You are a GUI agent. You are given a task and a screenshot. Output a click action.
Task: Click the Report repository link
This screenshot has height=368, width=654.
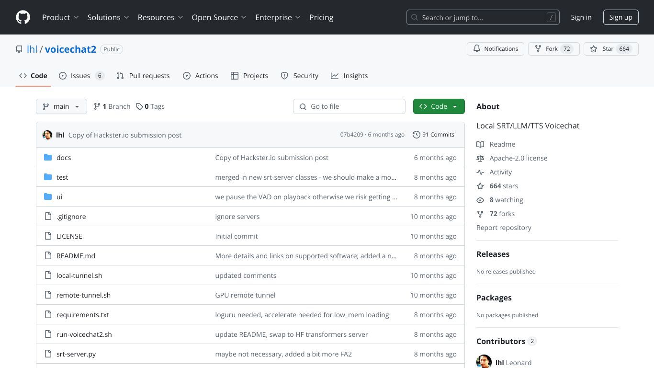click(x=504, y=228)
